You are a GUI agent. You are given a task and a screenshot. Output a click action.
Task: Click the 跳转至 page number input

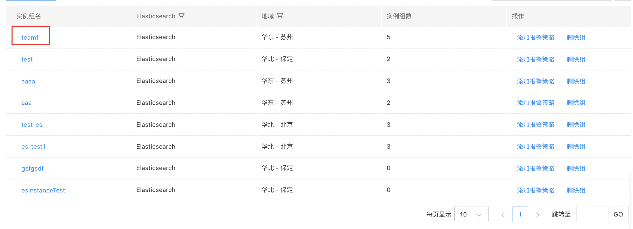click(x=592, y=214)
